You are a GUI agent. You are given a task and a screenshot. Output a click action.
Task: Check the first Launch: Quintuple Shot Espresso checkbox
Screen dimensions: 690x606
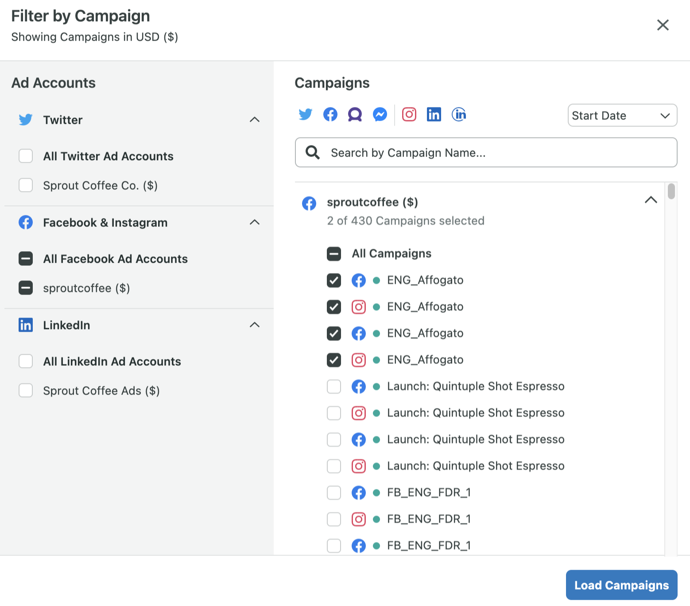334,387
